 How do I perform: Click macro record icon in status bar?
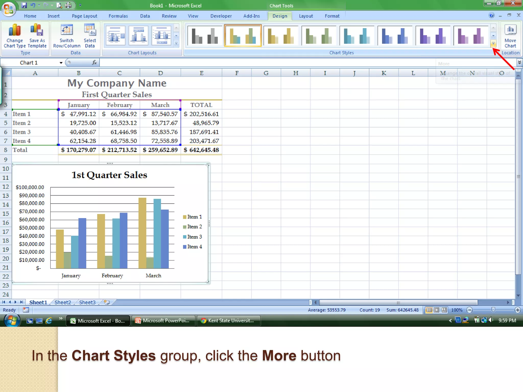coord(26,310)
